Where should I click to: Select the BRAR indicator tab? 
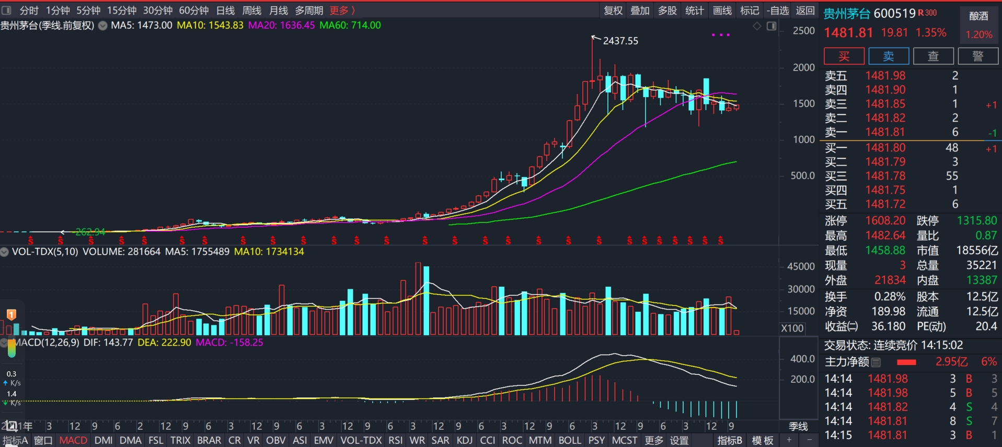[x=209, y=440]
